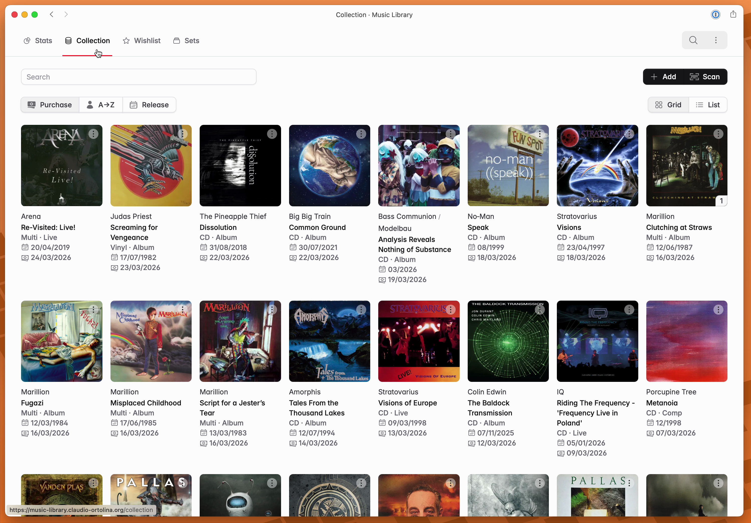
Task: Click the album title Re-Visited: Live!
Action: 48,227
